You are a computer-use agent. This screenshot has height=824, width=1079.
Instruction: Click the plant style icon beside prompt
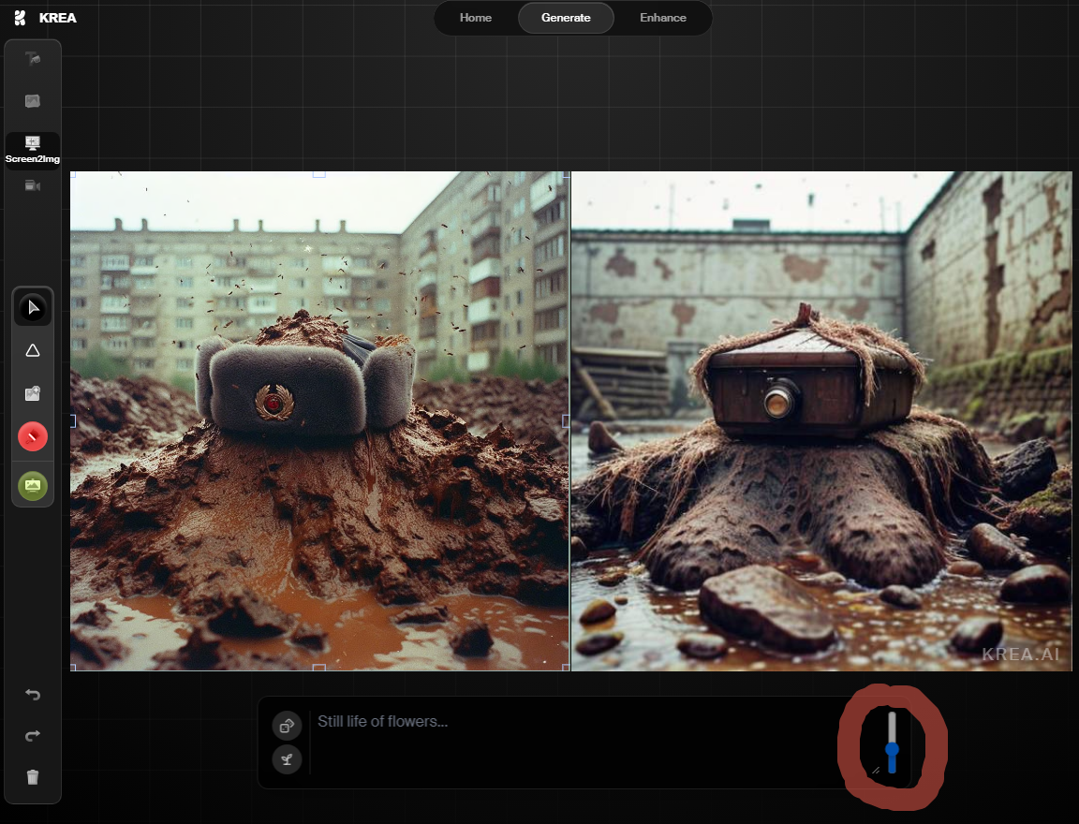point(287,760)
